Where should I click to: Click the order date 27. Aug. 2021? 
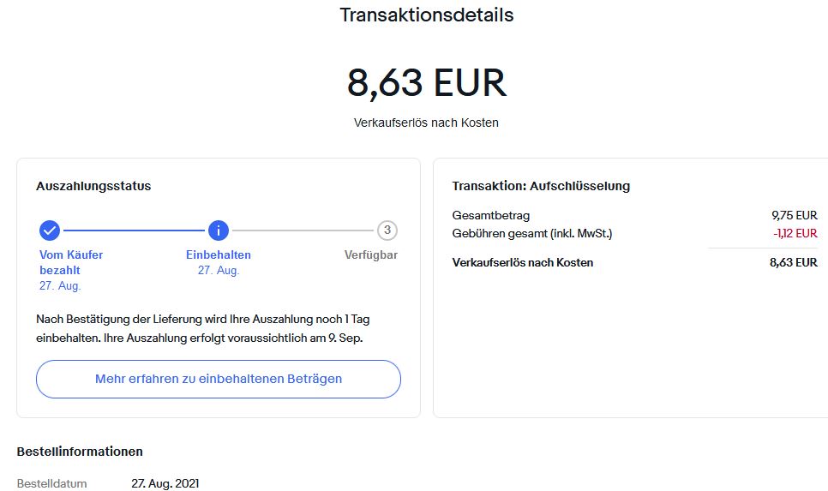(x=165, y=483)
